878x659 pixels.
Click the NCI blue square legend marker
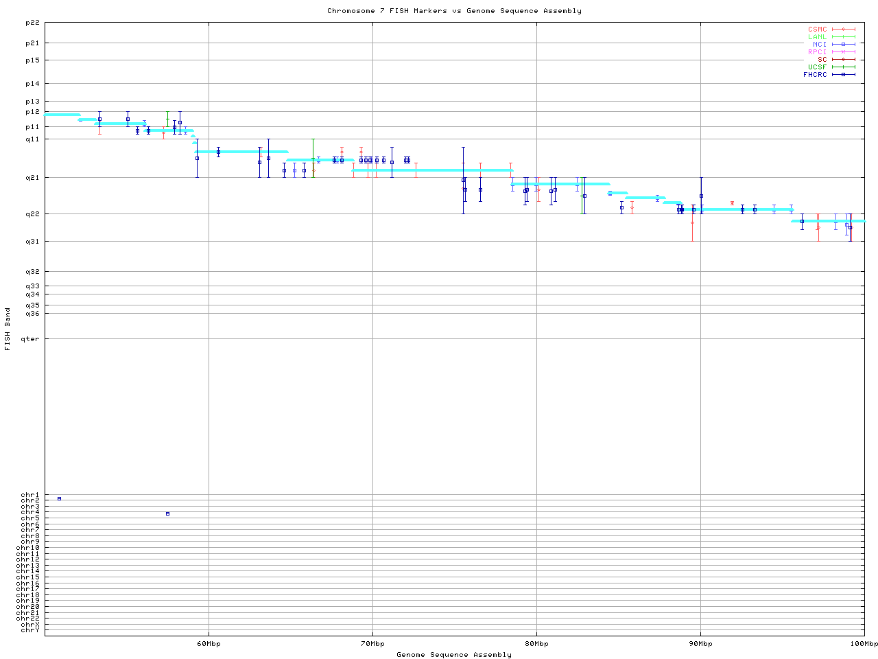click(x=843, y=44)
